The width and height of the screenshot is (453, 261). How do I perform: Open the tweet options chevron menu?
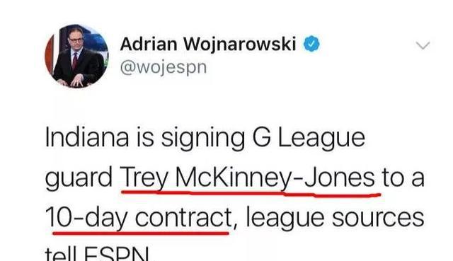click(x=423, y=45)
